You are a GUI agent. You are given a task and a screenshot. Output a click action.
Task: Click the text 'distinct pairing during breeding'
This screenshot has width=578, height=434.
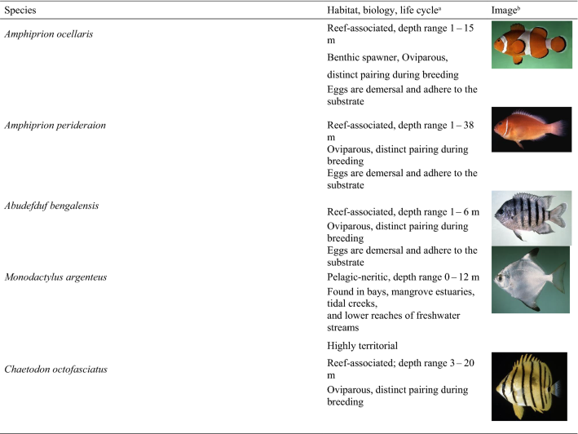[393, 75]
